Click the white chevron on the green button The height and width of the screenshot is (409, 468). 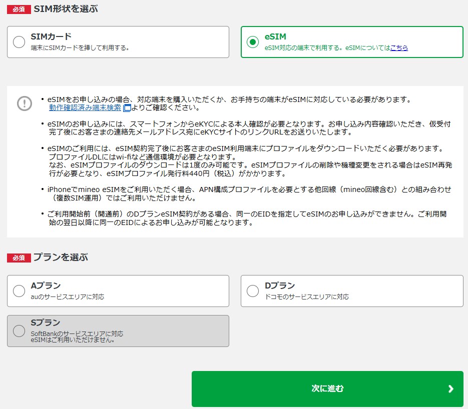click(x=450, y=388)
